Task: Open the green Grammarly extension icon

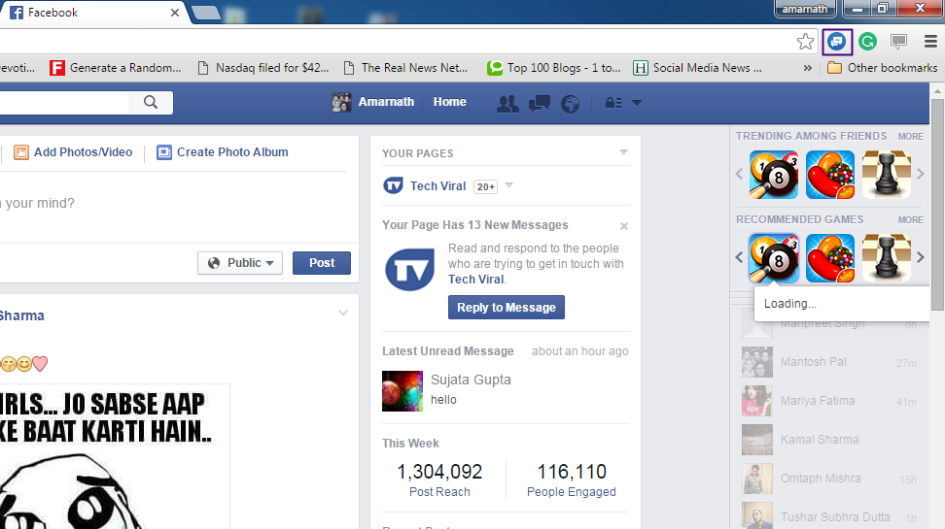Action: pos(868,42)
